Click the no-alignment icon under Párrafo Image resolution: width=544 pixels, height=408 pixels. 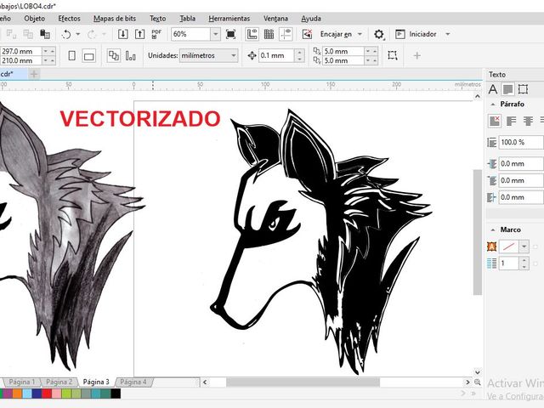click(x=494, y=121)
